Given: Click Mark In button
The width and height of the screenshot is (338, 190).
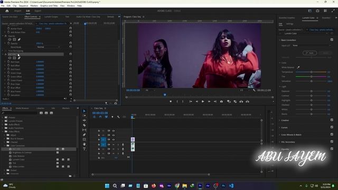Looking at the screenshot, I should click(x=177, y=101).
